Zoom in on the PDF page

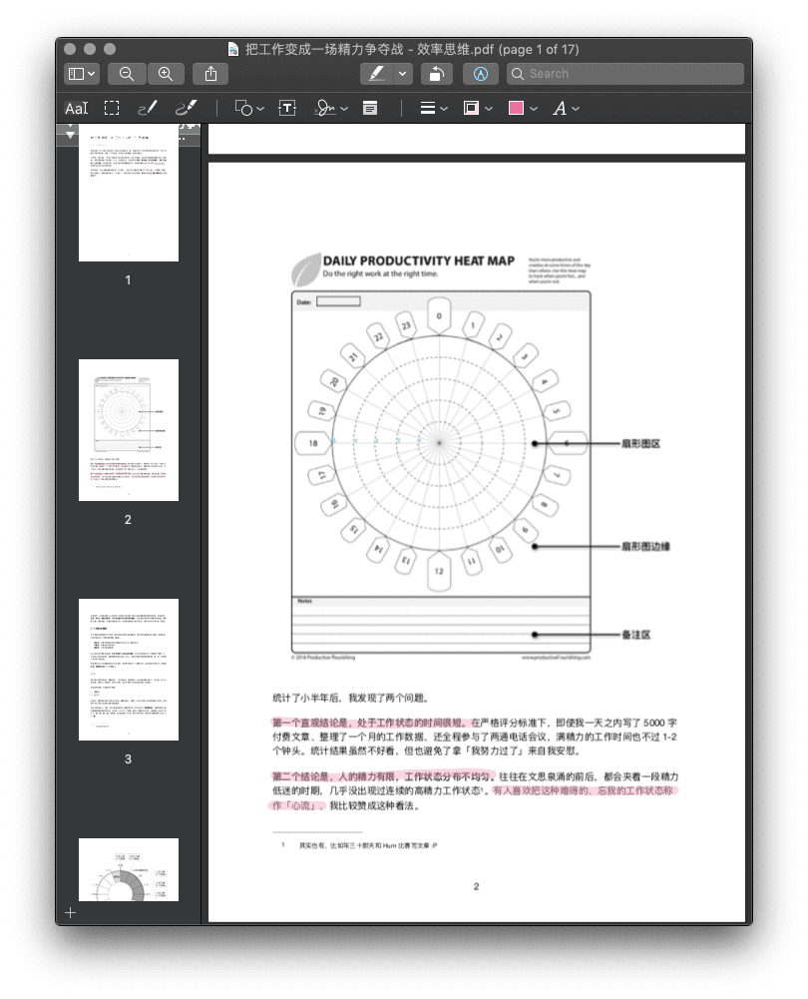[166, 74]
